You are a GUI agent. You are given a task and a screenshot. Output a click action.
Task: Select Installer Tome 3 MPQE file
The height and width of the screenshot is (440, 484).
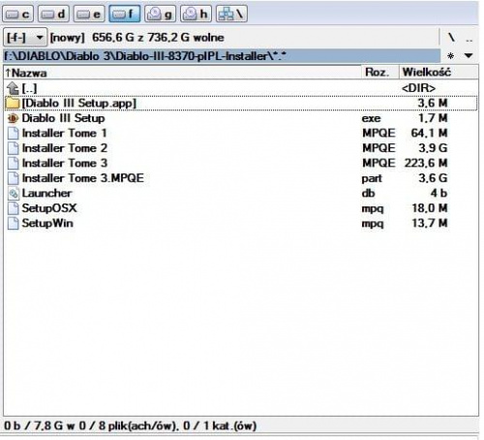click(x=241, y=163)
